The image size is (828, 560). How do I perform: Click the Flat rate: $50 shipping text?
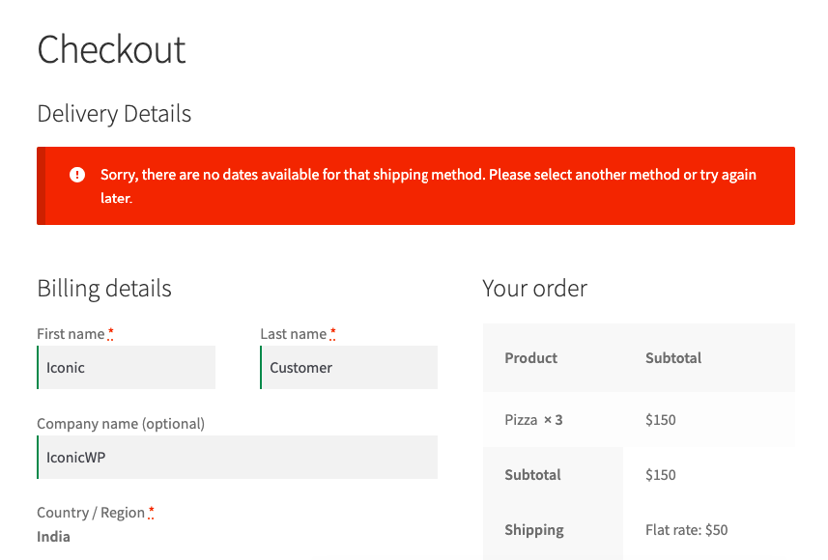pyautogui.click(x=686, y=529)
